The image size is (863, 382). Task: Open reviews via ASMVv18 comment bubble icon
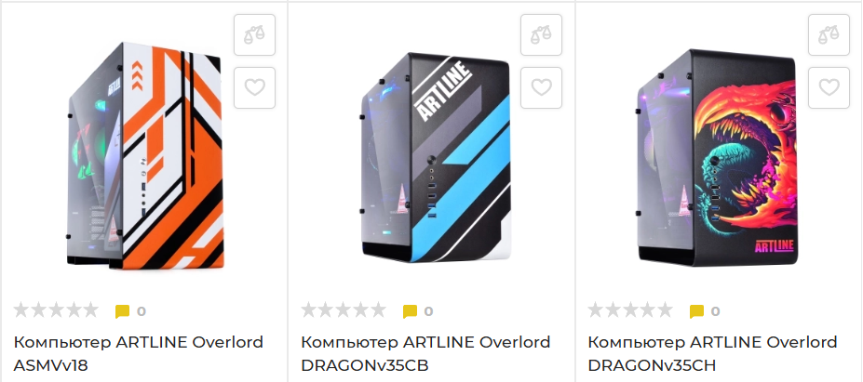(122, 311)
